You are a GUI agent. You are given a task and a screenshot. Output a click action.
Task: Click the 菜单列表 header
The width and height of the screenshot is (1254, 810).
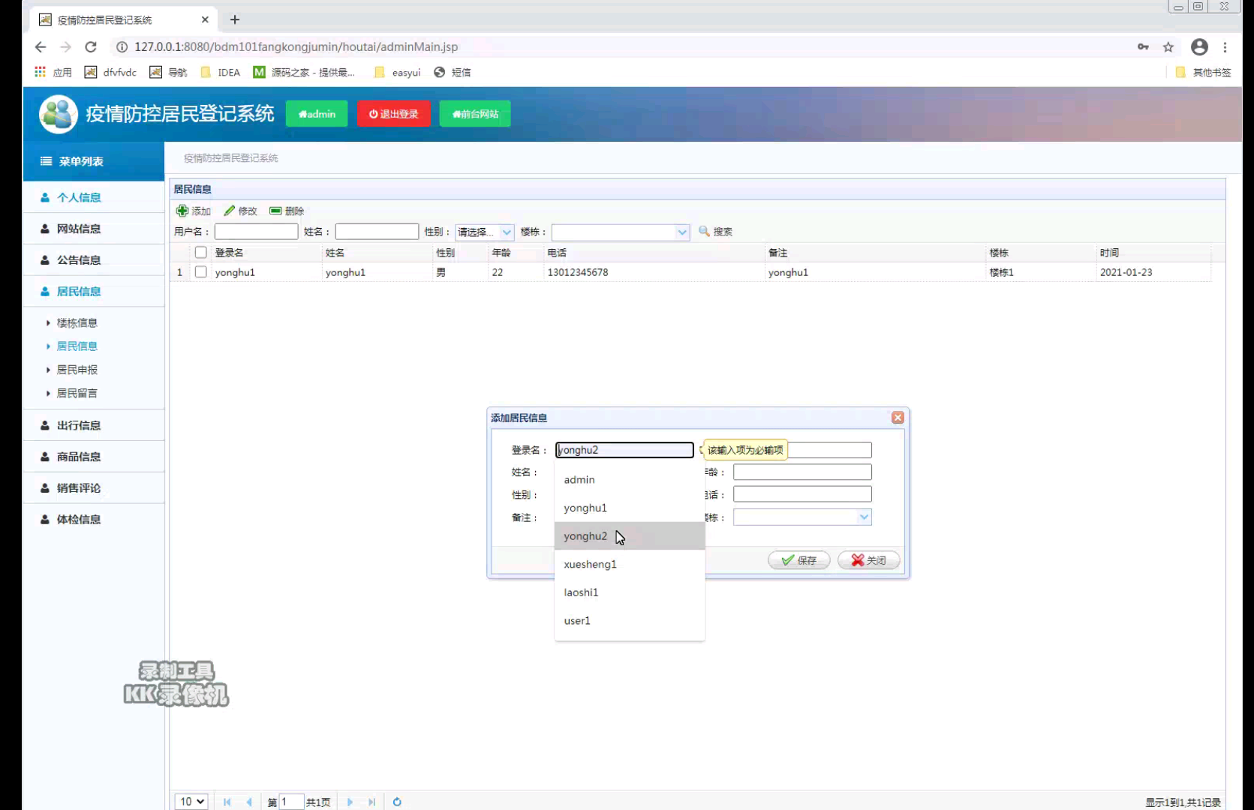(94, 161)
